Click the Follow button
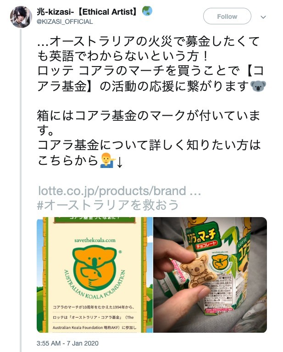The width and height of the screenshot is (283, 352). 227,17
